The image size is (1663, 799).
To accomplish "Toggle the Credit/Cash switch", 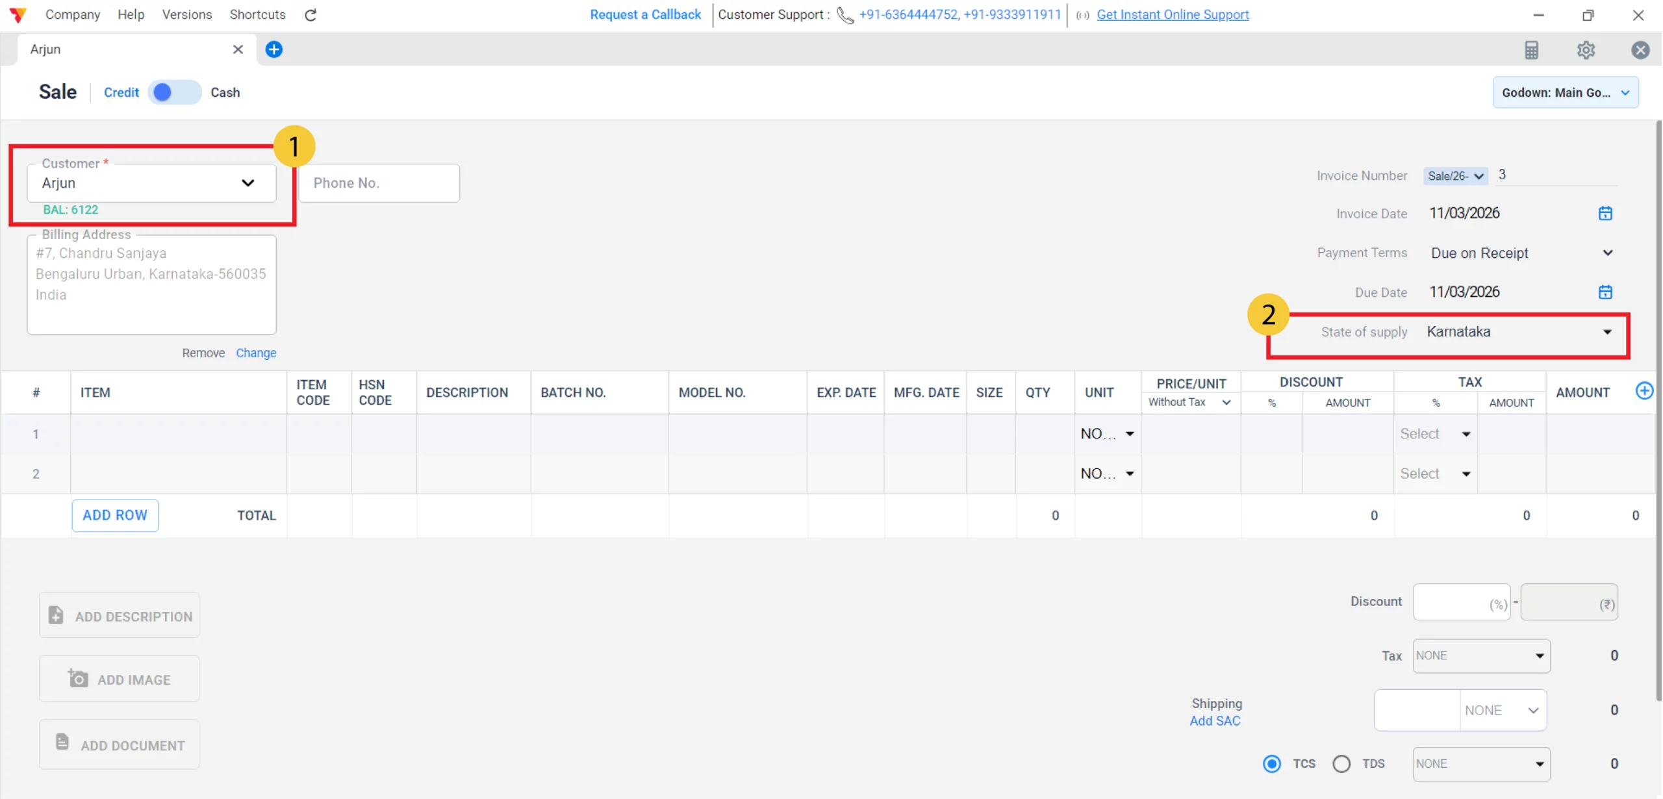I will pyautogui.click(x=174, y=92).
